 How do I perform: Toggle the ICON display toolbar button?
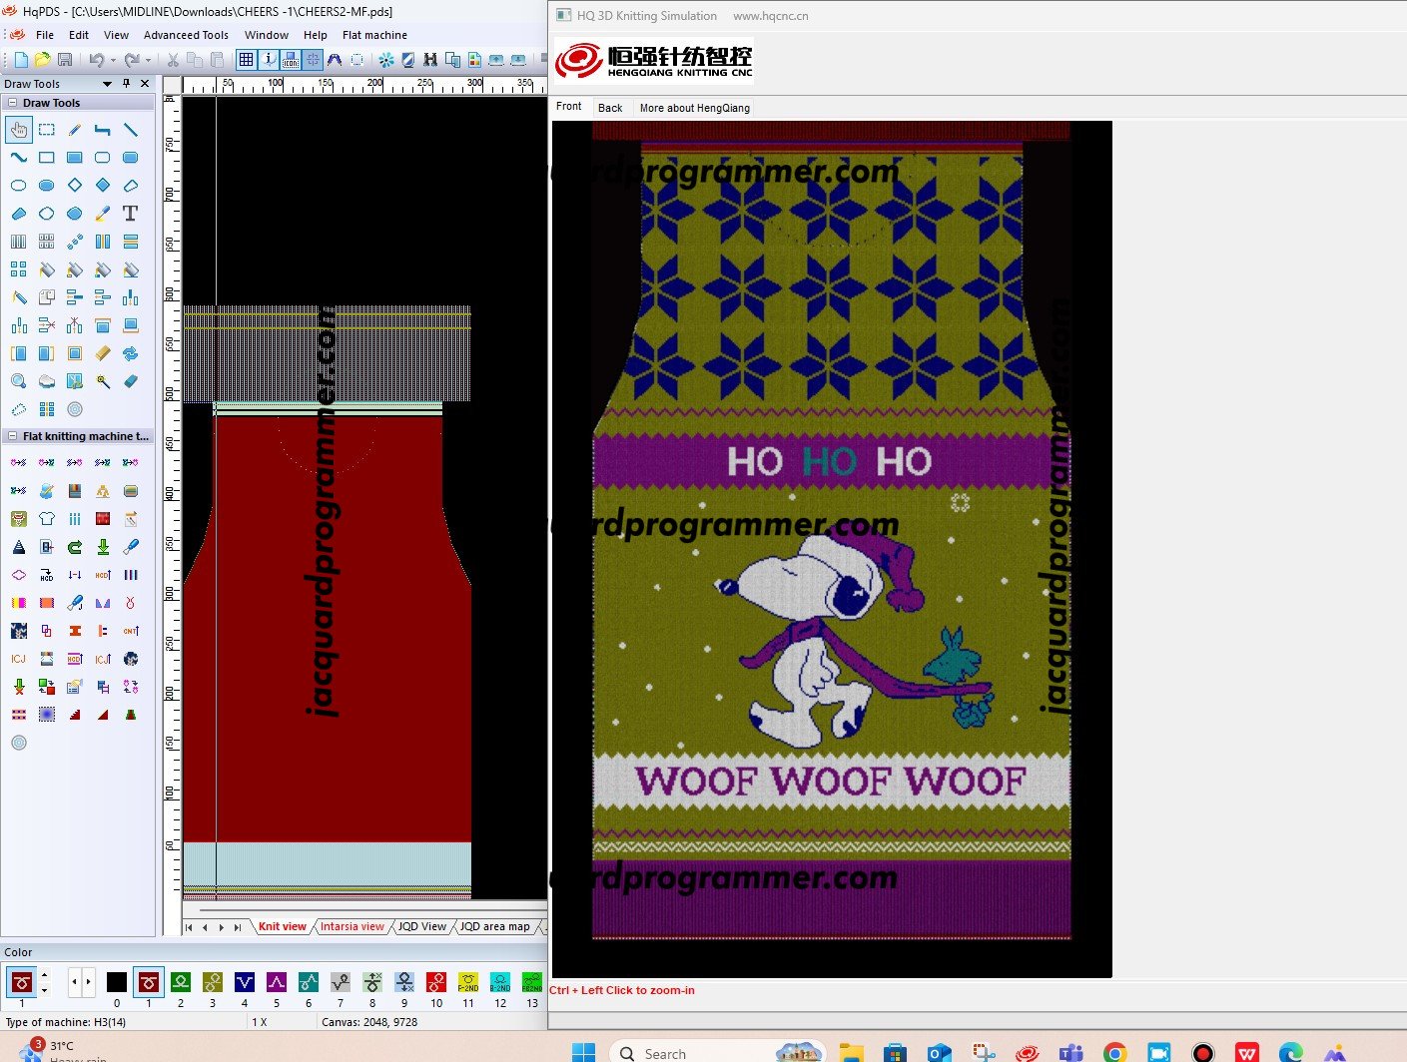tap(291, 60)
